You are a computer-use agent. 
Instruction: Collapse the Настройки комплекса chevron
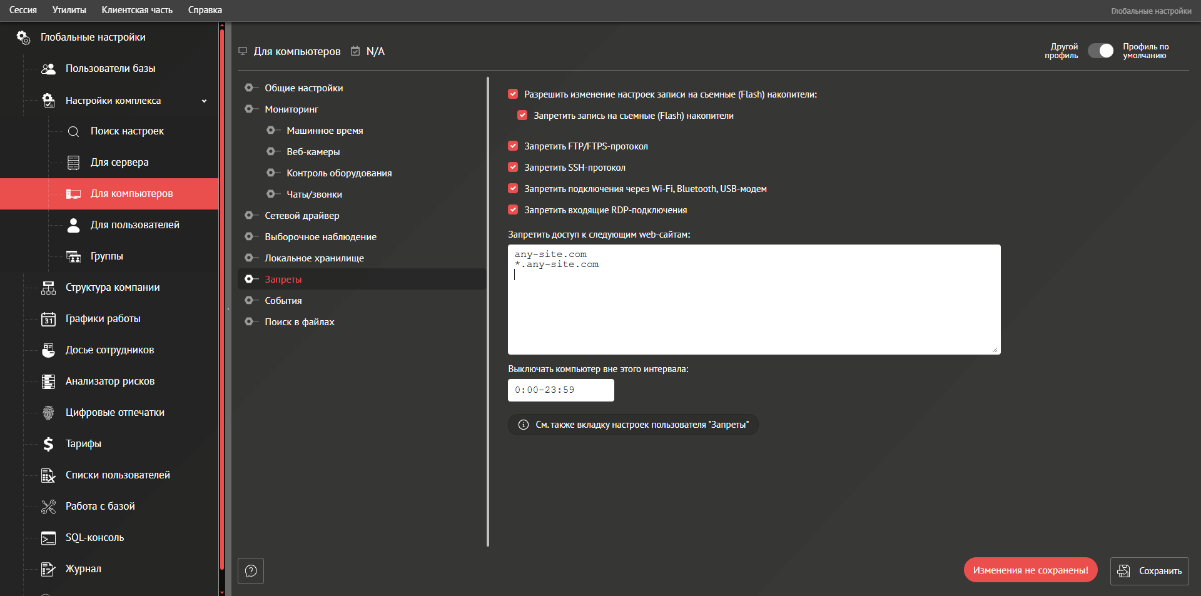tap(204, 101)
